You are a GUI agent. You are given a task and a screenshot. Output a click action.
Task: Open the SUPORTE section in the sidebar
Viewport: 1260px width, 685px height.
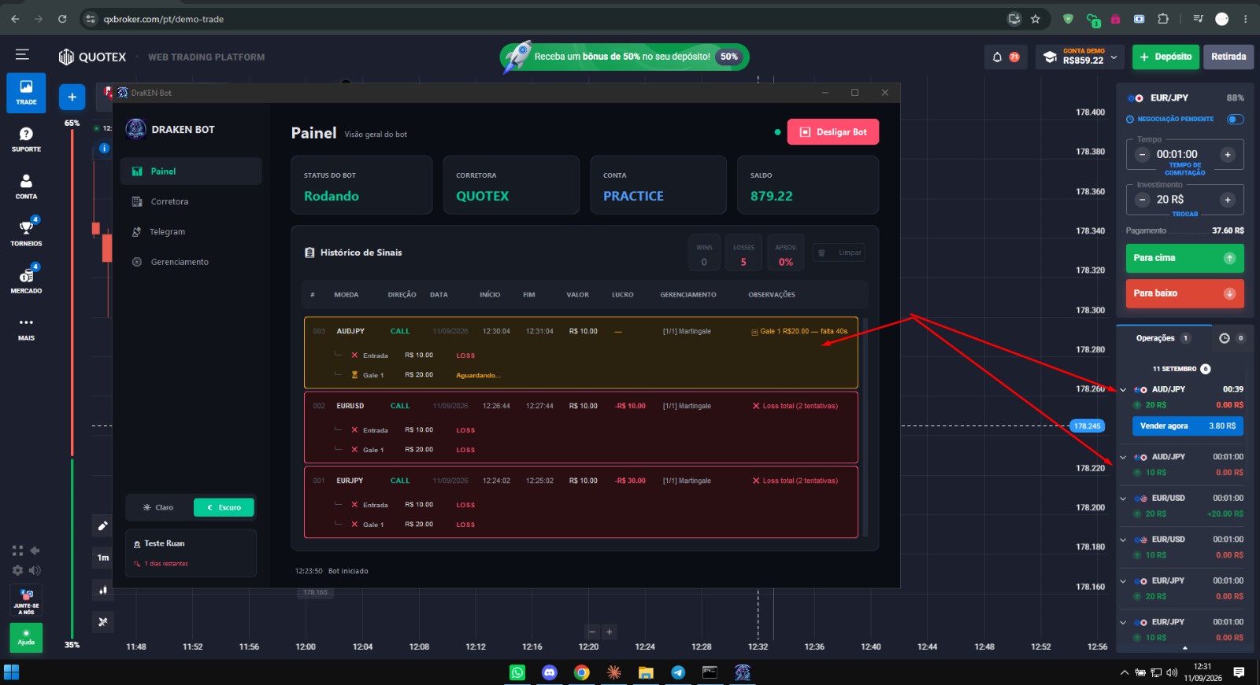[x=26, y=139]
